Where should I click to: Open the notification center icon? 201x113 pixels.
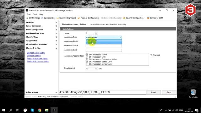197,110
